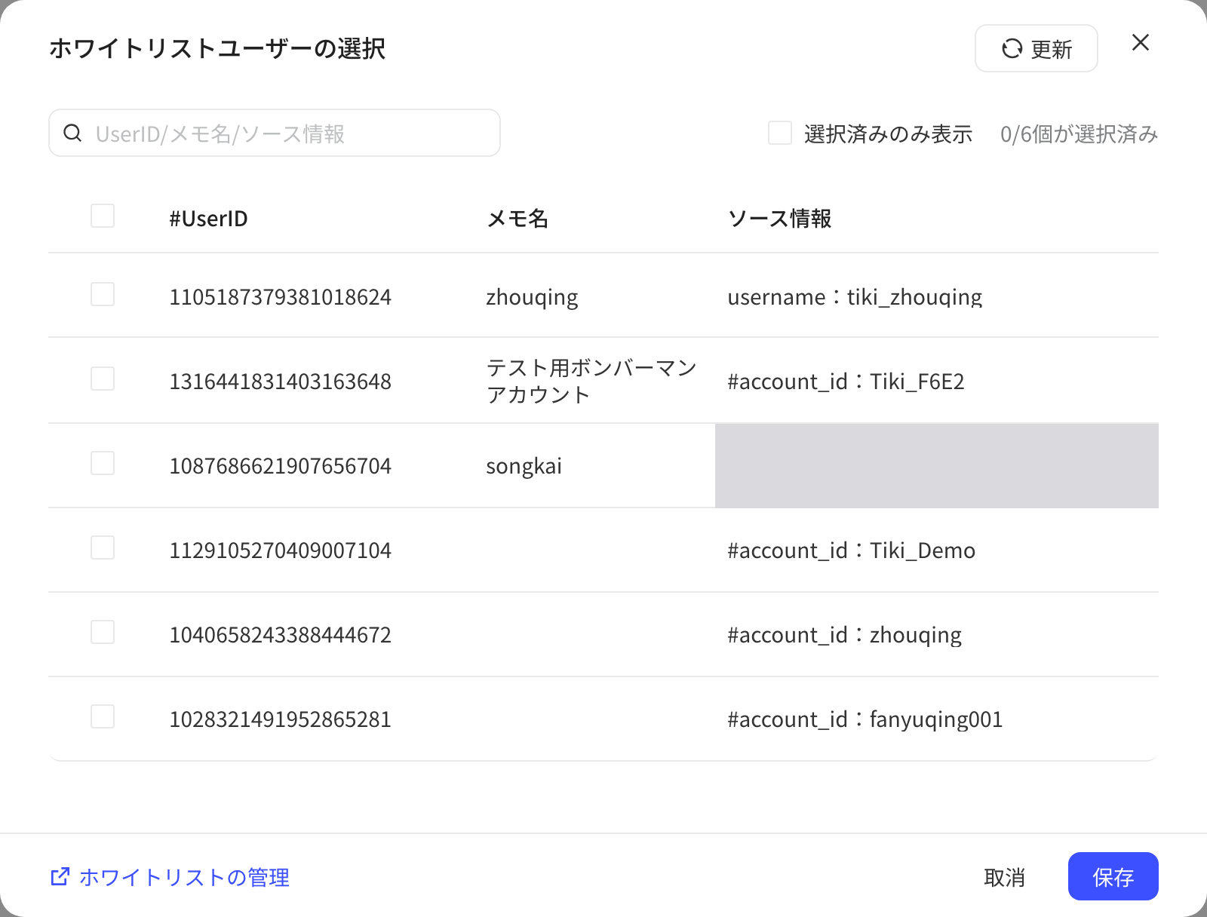Check the row 1316441831403163648
1207x917 pixels.
pos(103,379)
